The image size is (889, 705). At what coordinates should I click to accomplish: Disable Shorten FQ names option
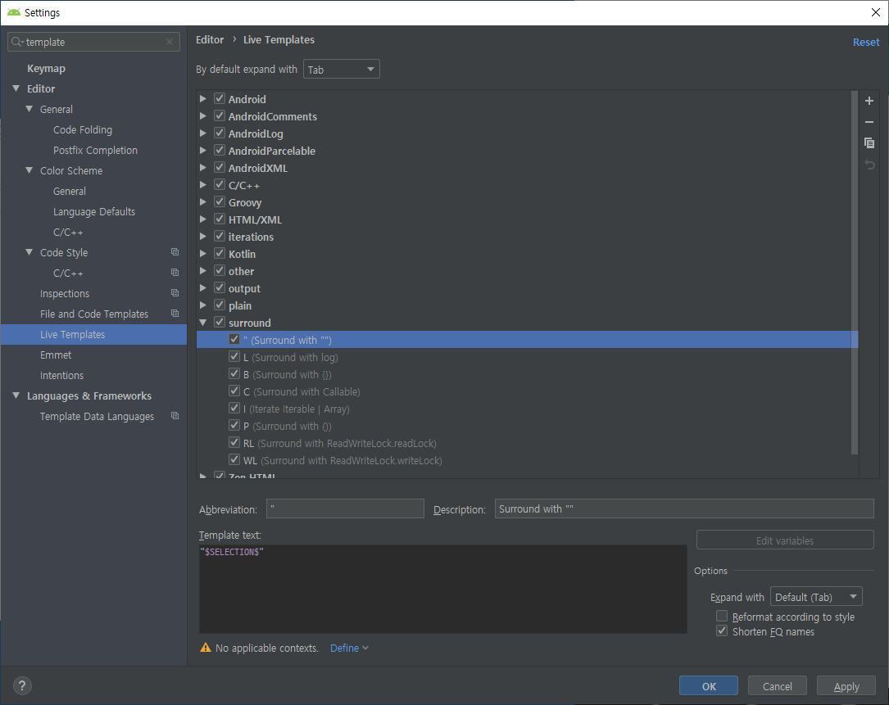pos(722,630)
